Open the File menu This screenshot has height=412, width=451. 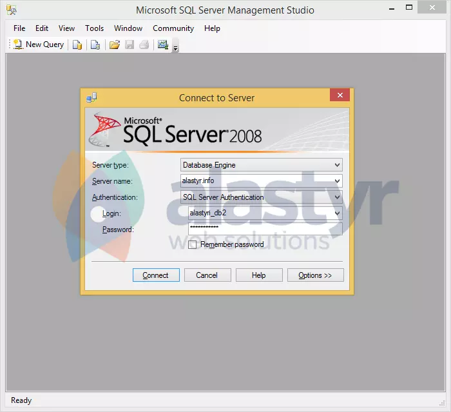coord(19,28)
